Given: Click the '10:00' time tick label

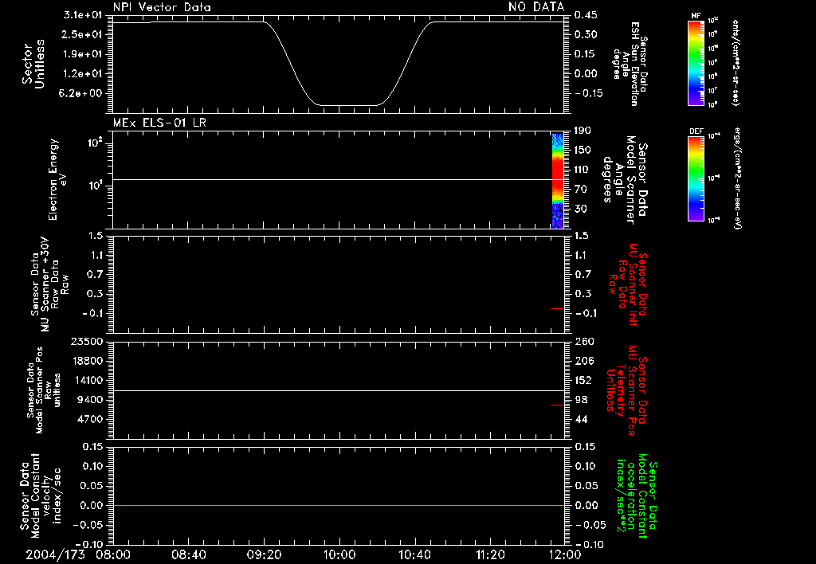Looking at the screenshot, I should point(339,554).
